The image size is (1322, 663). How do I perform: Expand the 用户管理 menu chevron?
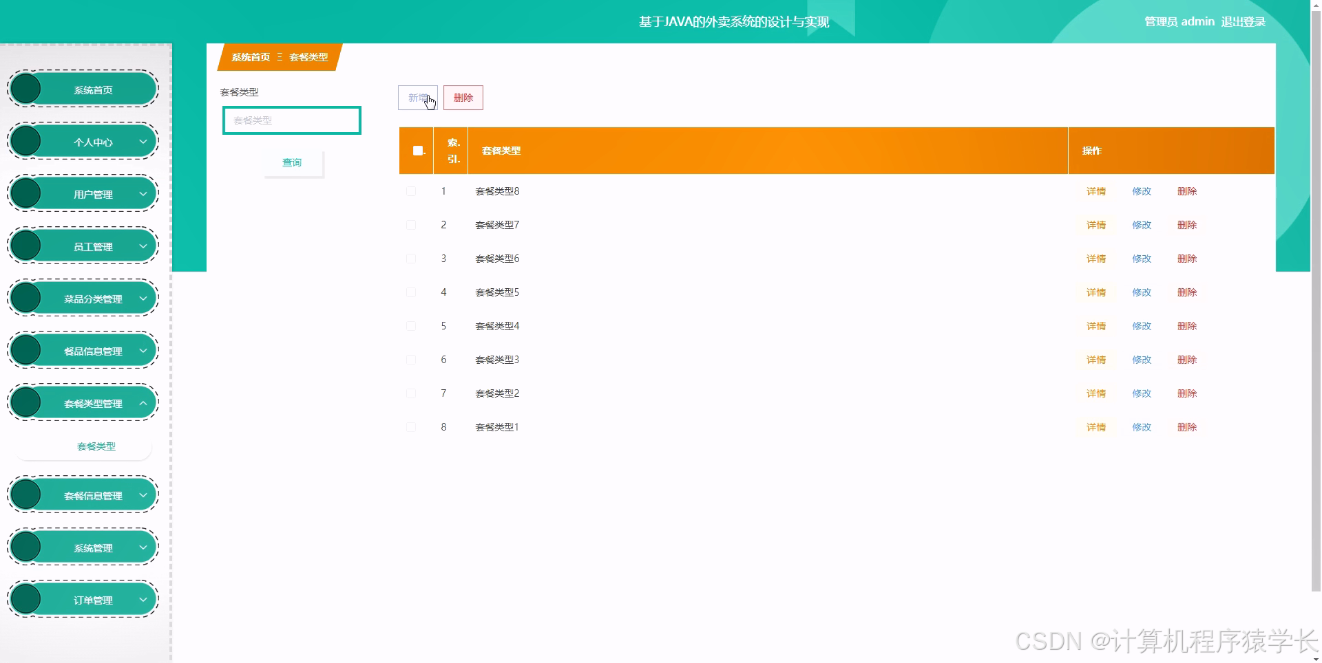[x=143, y=194]
